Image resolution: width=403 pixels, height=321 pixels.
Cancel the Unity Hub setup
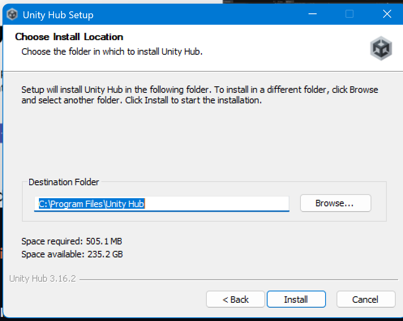(x=366, y=299)
